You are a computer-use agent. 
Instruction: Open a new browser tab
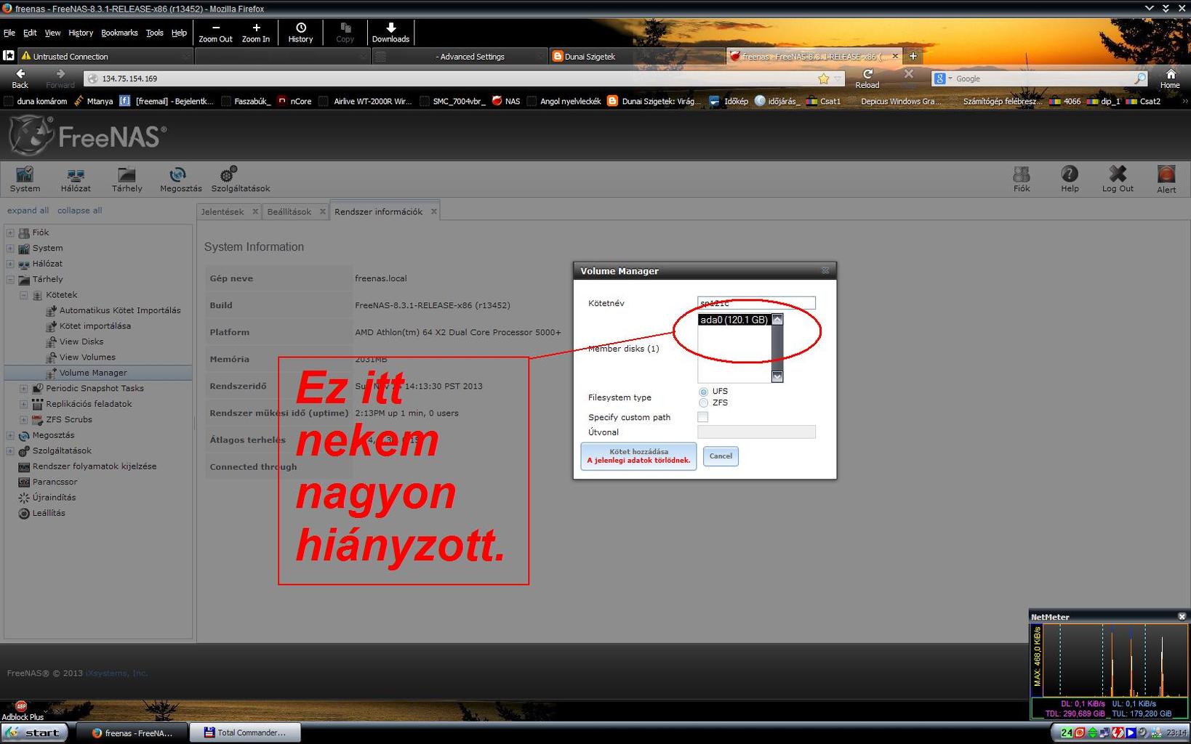coord(913,56)
